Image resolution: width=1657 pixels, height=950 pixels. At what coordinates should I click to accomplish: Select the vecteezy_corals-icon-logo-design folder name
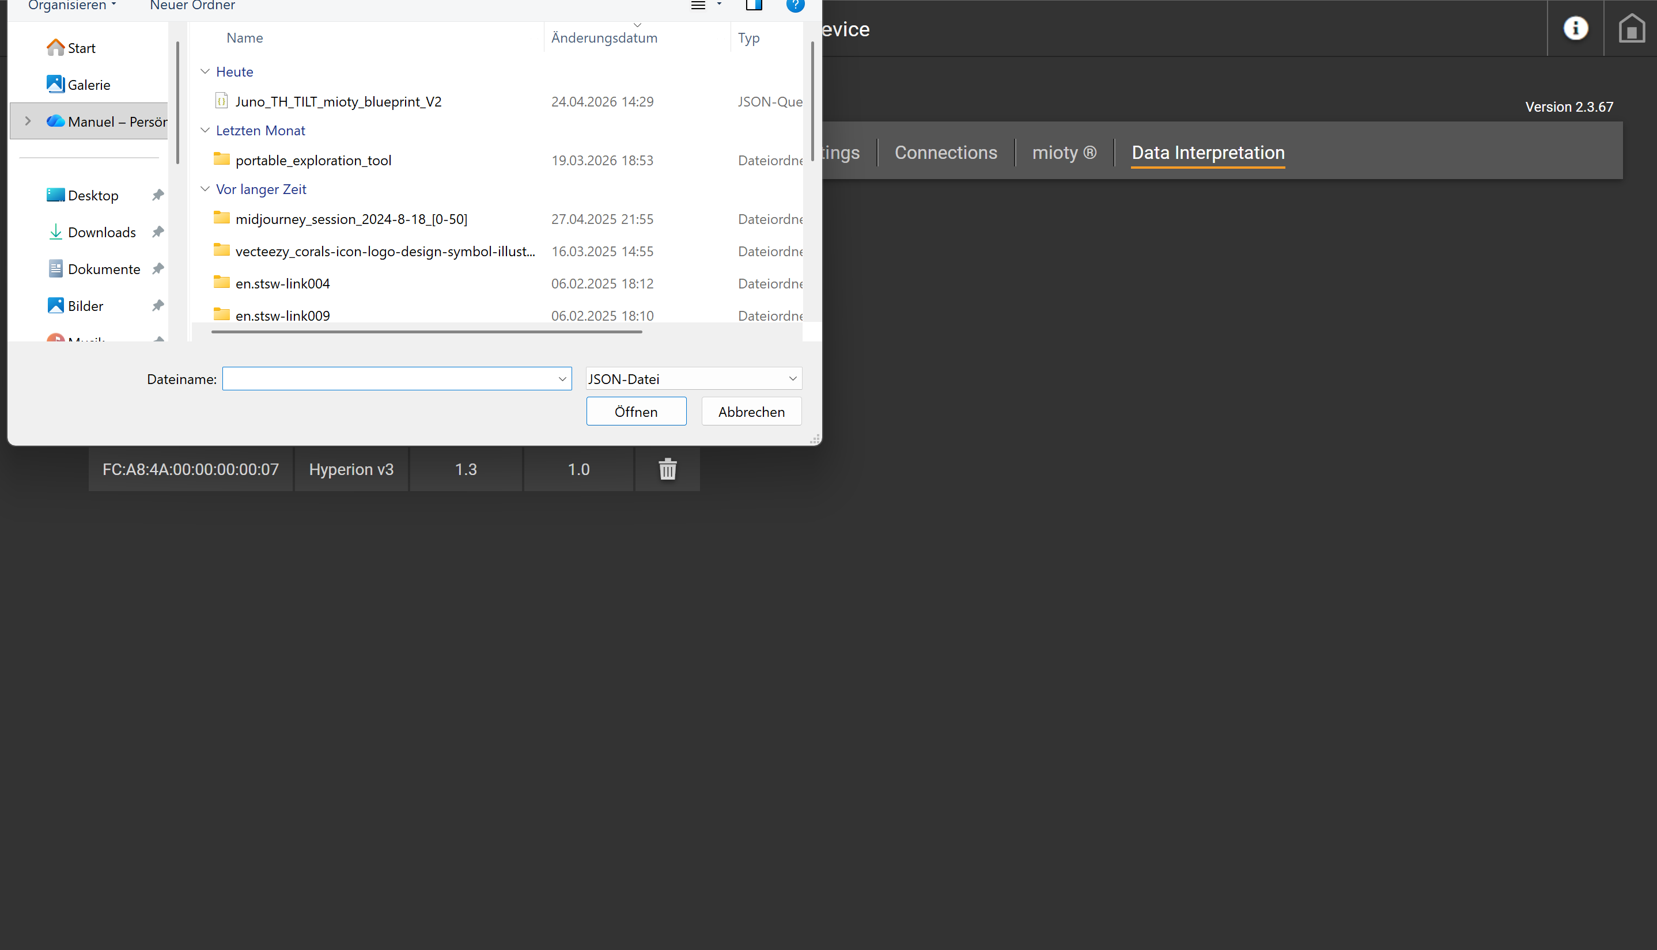(x=385, y=251)
